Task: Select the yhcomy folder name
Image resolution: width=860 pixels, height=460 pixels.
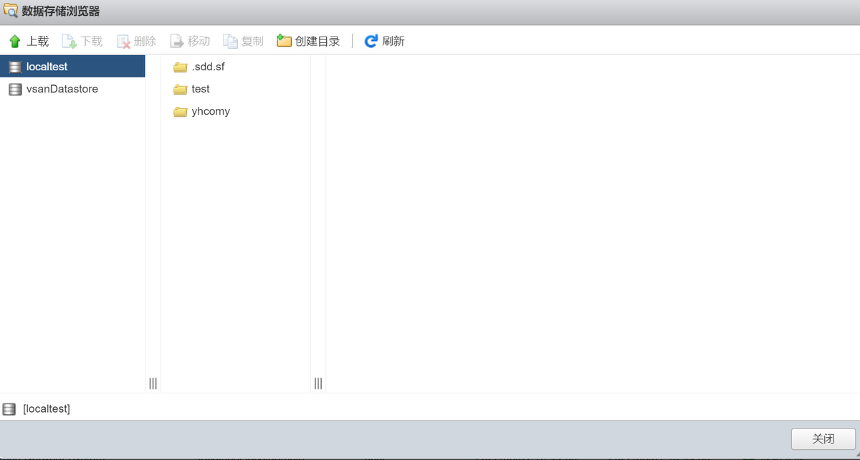Action: click(211, 112)
